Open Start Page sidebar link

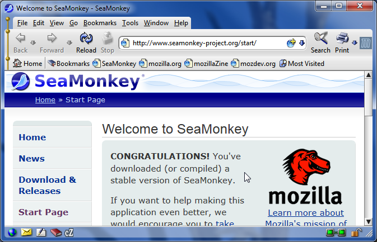[x=44, y=212]
